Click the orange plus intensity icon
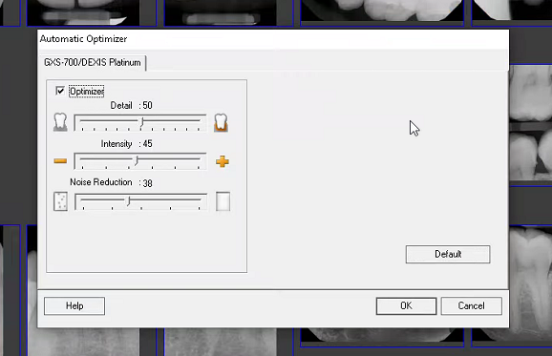 [223, 161]
